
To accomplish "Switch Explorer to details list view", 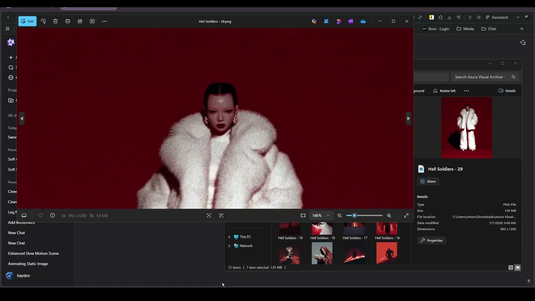I will [x=510, y=268].
